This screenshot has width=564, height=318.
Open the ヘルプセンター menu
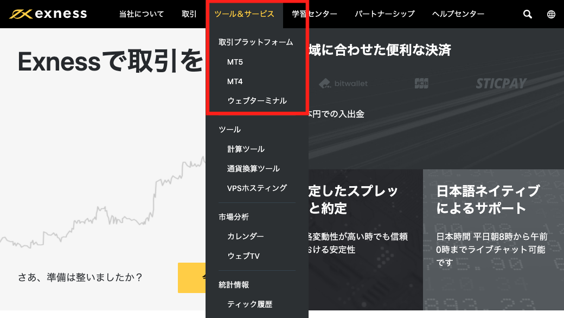(458, 14)
